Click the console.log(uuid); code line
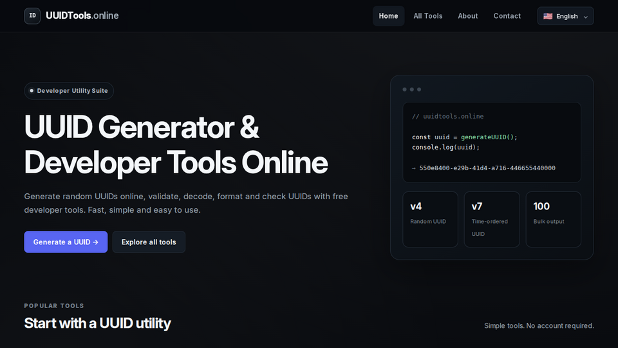The height and width of the screenshot is (348, 618). tap(445, 147)
